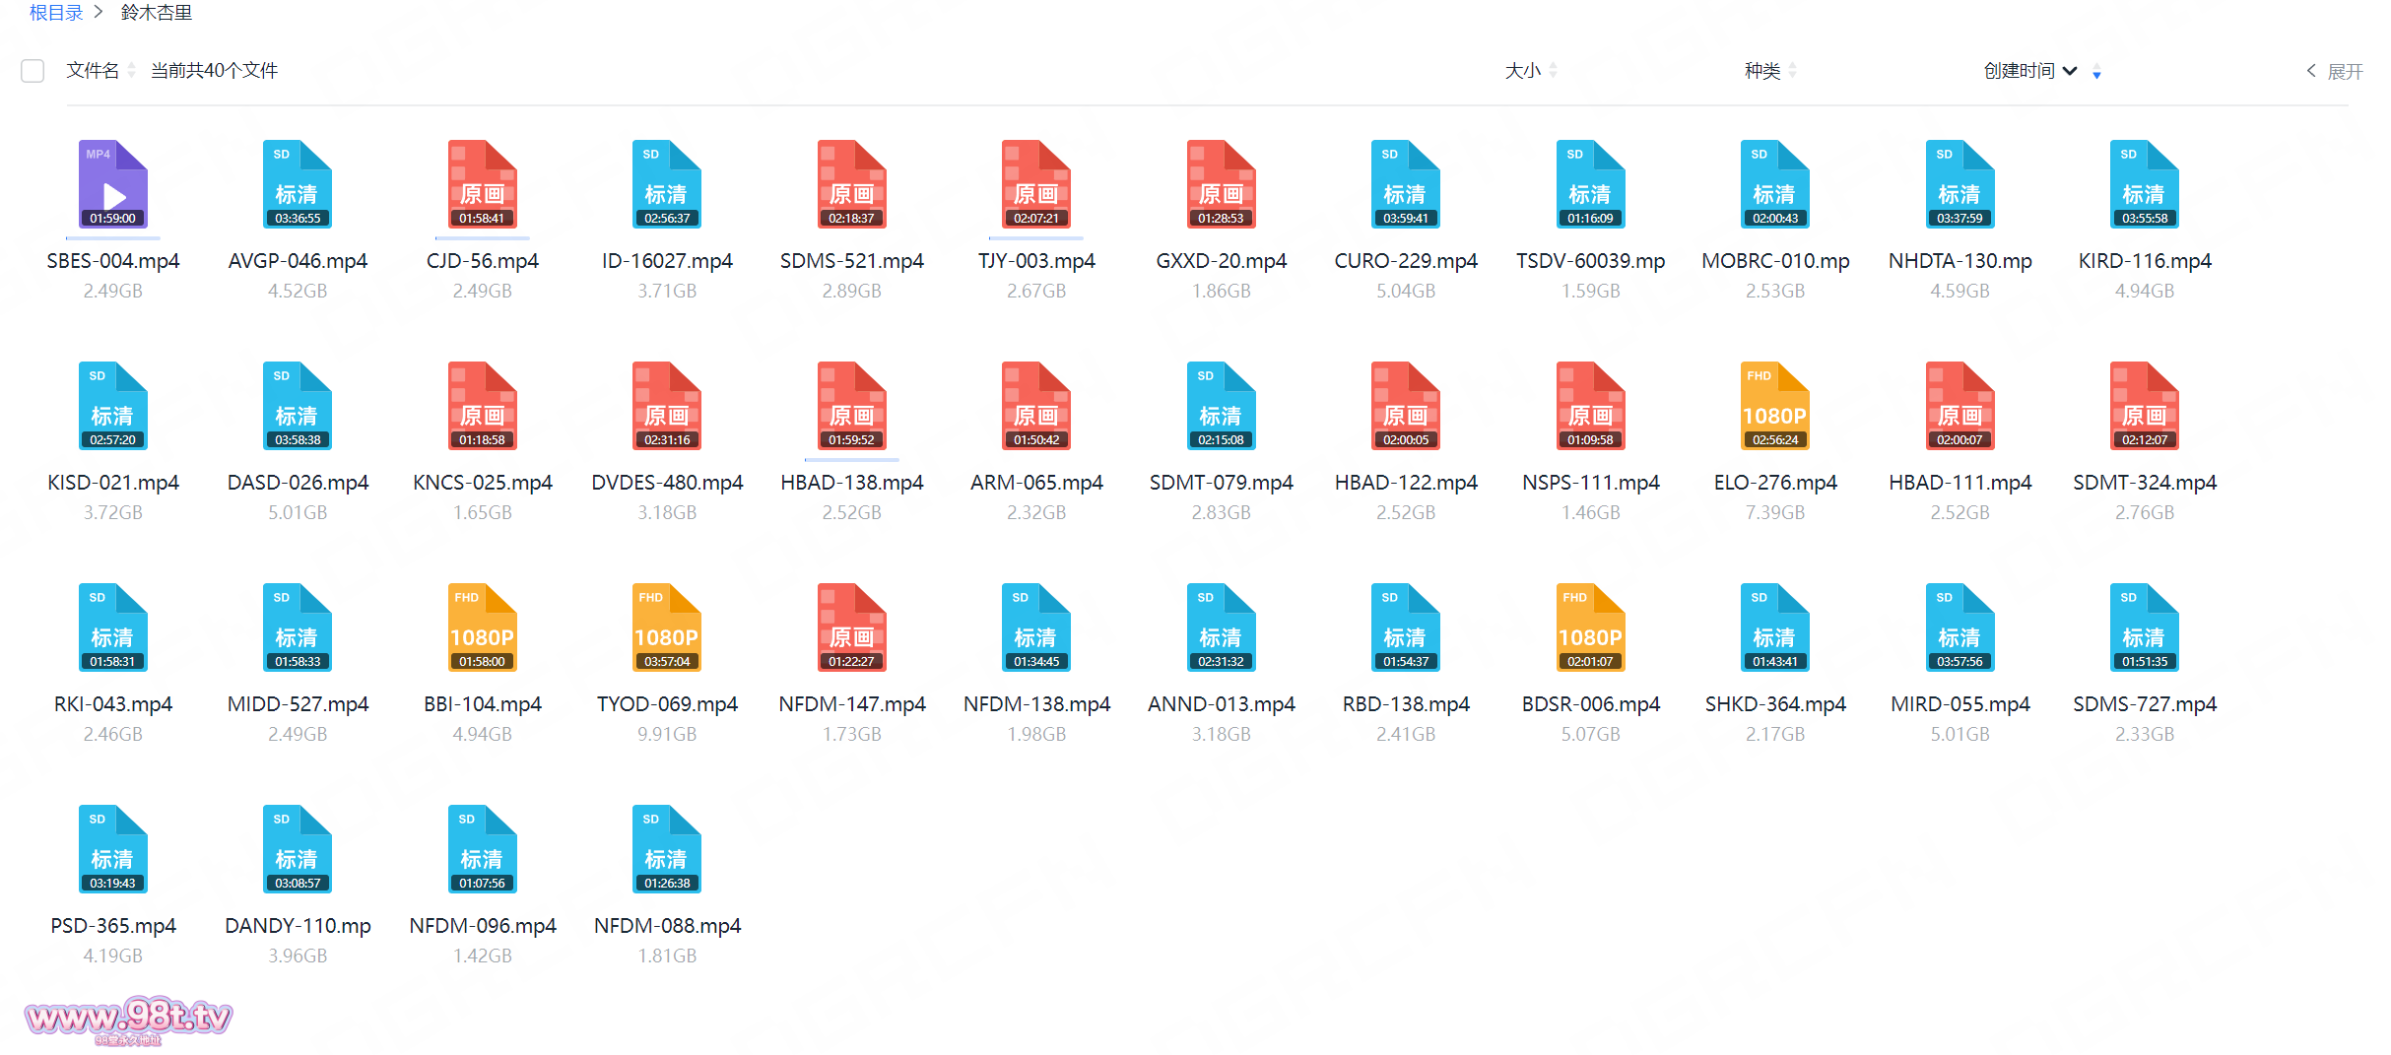The height and width of the screenshot is (1055, 2391).
Task: Sort files by 大小 column
Action: click(1523, 71)
